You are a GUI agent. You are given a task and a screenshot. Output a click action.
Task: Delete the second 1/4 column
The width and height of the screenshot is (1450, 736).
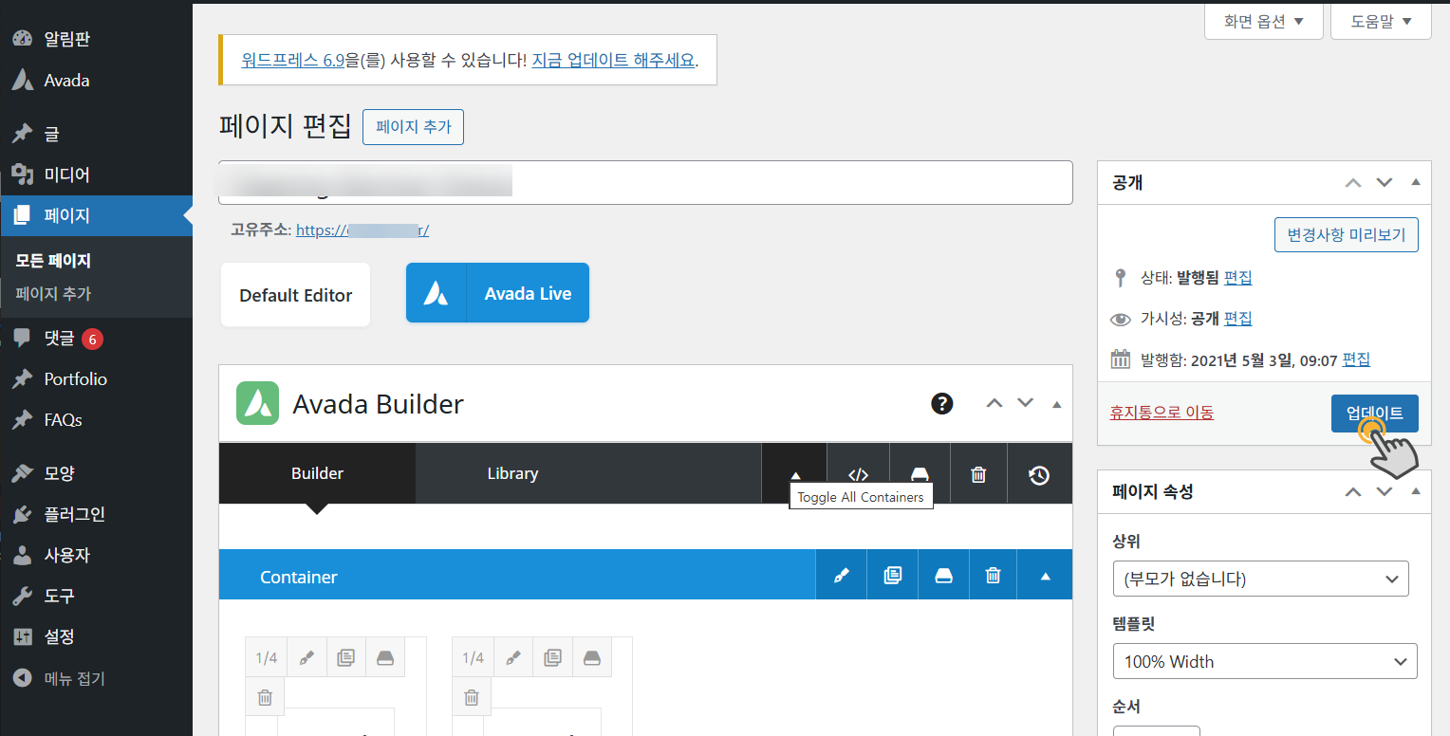472,697
